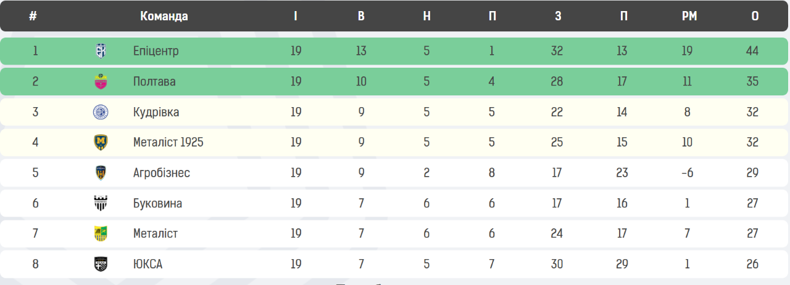
Task: Click the Агробізнес shield logo
Action: (101, 173)
